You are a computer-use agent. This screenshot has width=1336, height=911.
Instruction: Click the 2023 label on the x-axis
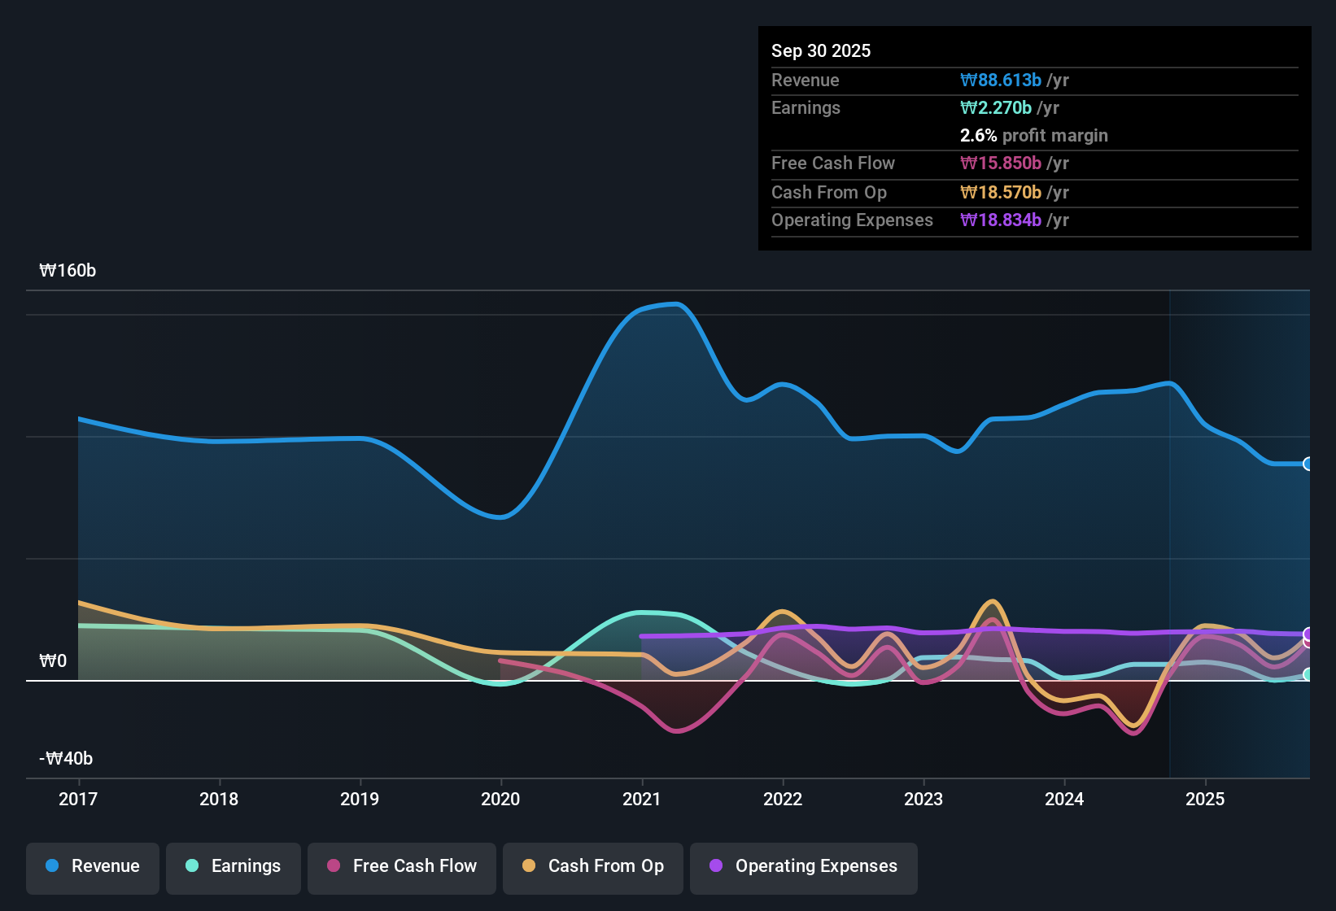point(923,800)
